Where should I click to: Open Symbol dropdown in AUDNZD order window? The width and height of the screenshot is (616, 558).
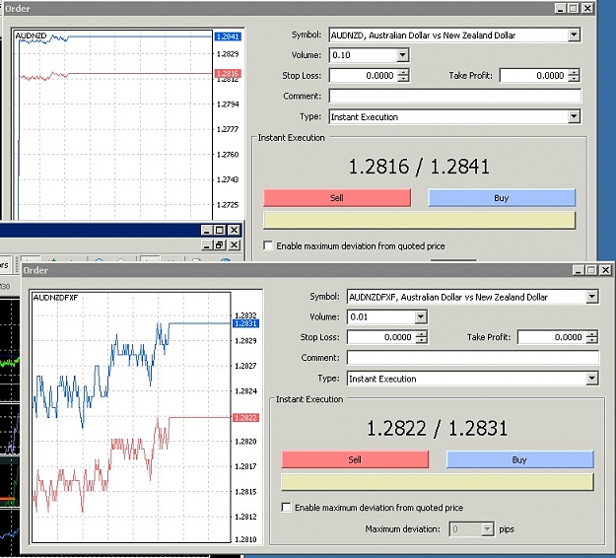(x=574, y=35)
